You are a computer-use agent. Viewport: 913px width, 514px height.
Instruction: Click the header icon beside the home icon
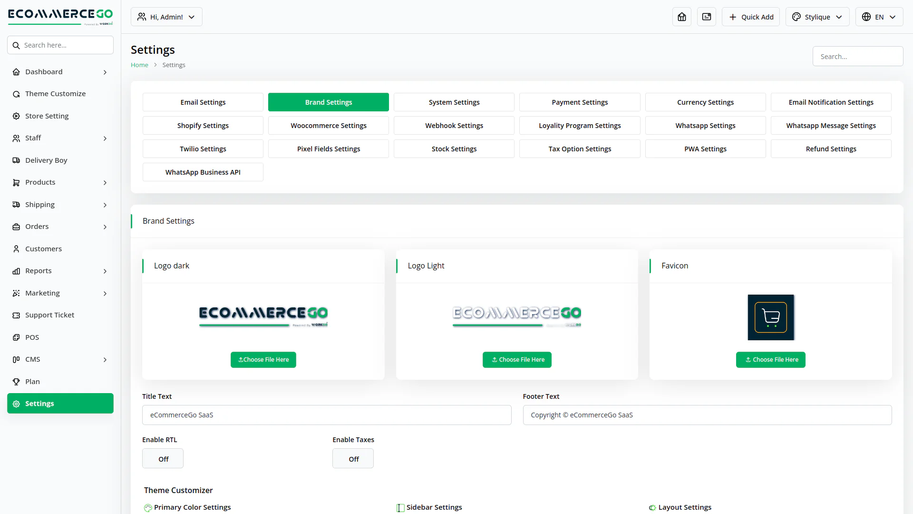coord(706,17)
